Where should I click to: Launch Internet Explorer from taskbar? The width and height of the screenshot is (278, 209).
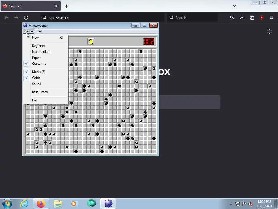[x=24, y=204]
